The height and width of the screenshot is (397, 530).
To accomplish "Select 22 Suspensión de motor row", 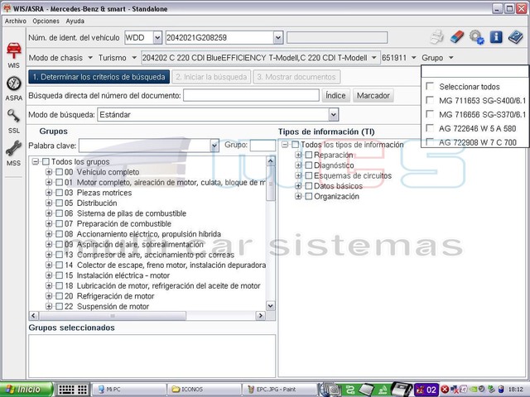I will click(107, 307).
